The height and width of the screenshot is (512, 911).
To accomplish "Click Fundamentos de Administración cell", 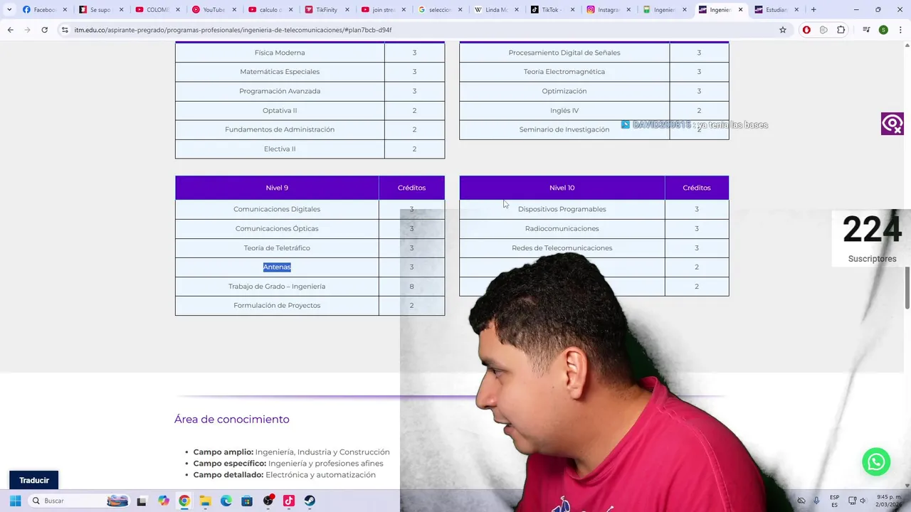I will 280,129.
